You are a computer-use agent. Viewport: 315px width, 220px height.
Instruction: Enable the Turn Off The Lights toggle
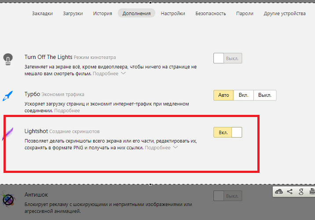227,58
